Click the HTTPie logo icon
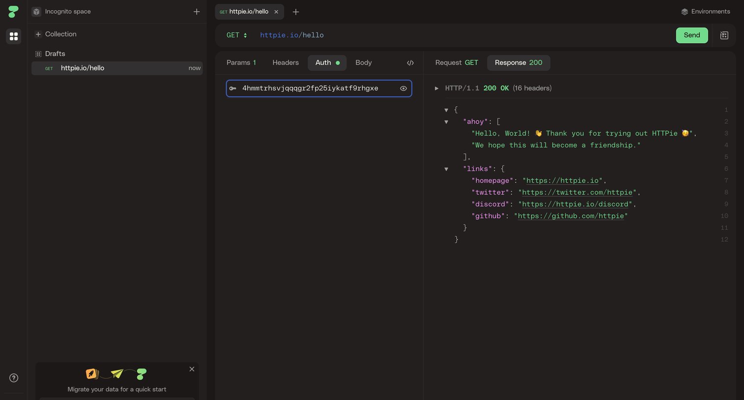744x400 pixels. [13, 11]
